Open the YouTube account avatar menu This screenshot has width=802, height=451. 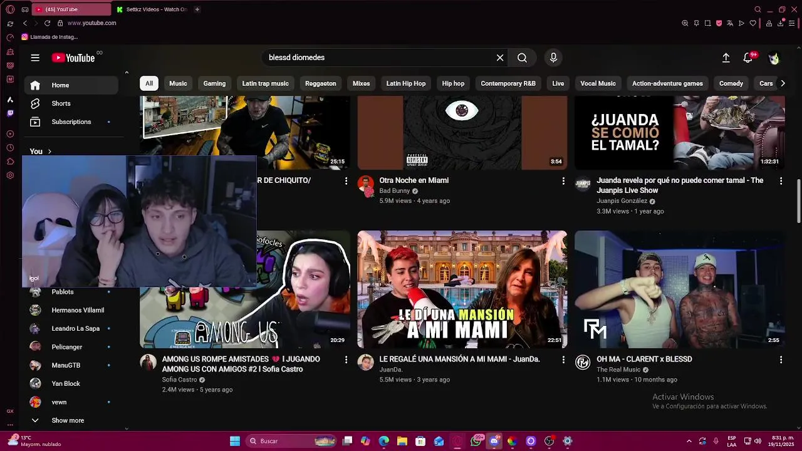pos(774,58)
